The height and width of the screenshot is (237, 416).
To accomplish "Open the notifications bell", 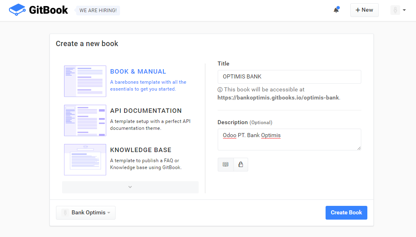I will [x=336, y=10].
